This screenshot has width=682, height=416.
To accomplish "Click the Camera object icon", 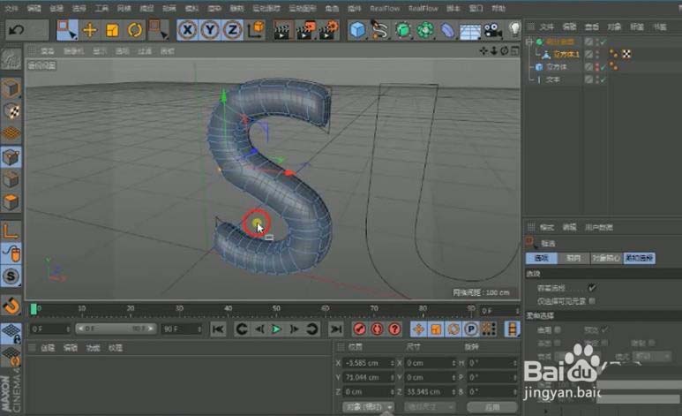I will pos(492,30).
